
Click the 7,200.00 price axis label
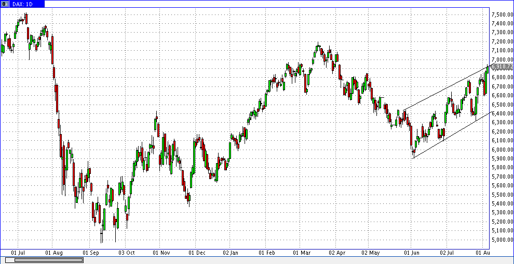point(502,41)
